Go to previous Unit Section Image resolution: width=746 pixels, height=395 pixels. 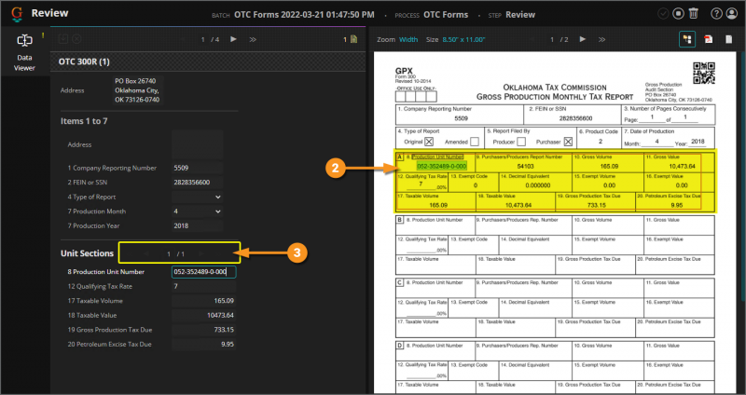click(146, 253)
